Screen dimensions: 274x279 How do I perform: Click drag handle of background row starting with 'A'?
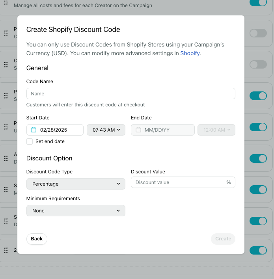6,158
